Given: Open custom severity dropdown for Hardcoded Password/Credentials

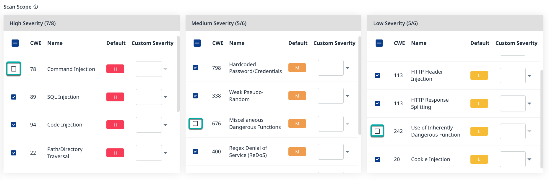Looking at the screenshot, I should [347, 68].
